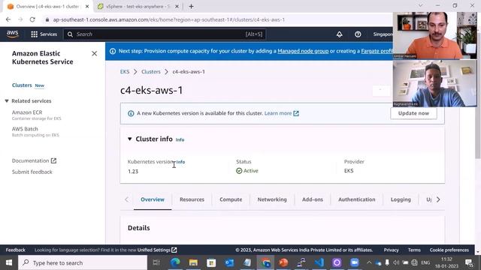Open the notifications bell

click(x=339, y=34)
